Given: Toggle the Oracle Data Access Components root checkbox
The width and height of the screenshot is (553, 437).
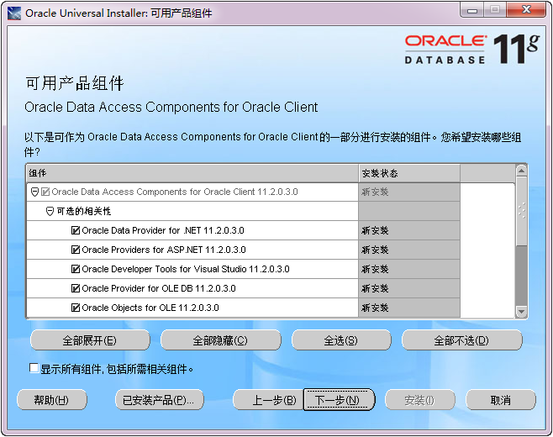Looking at the screenshot, I should click(45, 192).
